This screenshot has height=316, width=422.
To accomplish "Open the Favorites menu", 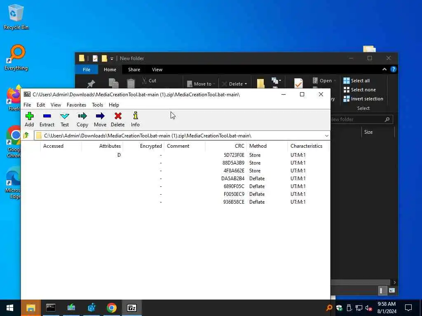I will (x=76, y=105).
